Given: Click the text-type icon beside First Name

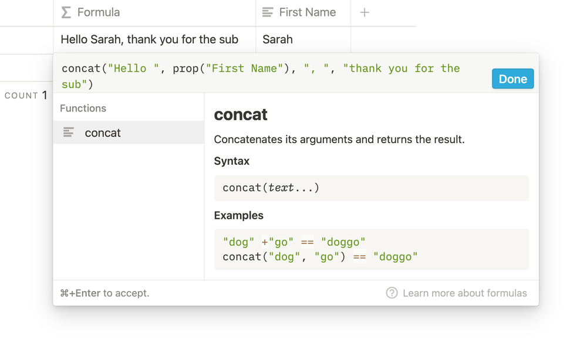Looking at the screenshot, I should (x=268, y=12).
